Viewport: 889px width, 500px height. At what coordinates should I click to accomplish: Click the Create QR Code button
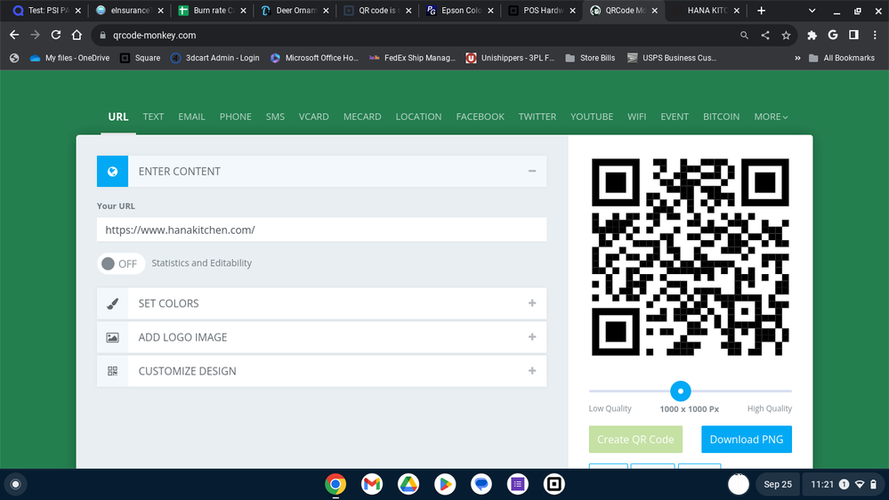coord(635,440)
